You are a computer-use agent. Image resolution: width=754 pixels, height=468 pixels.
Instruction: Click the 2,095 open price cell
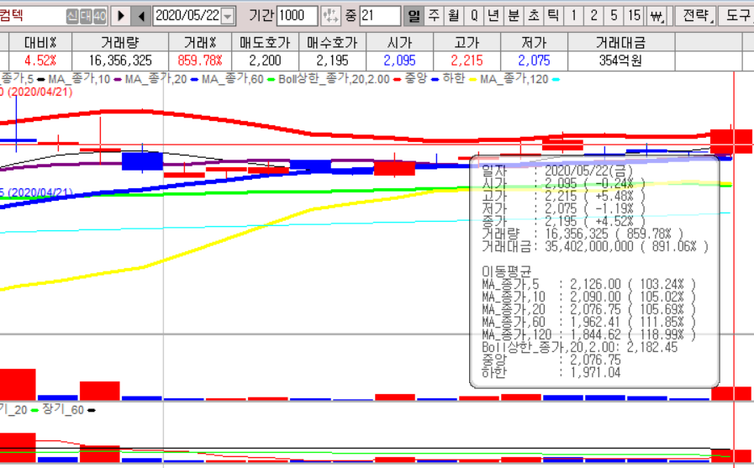coord(399,60)
